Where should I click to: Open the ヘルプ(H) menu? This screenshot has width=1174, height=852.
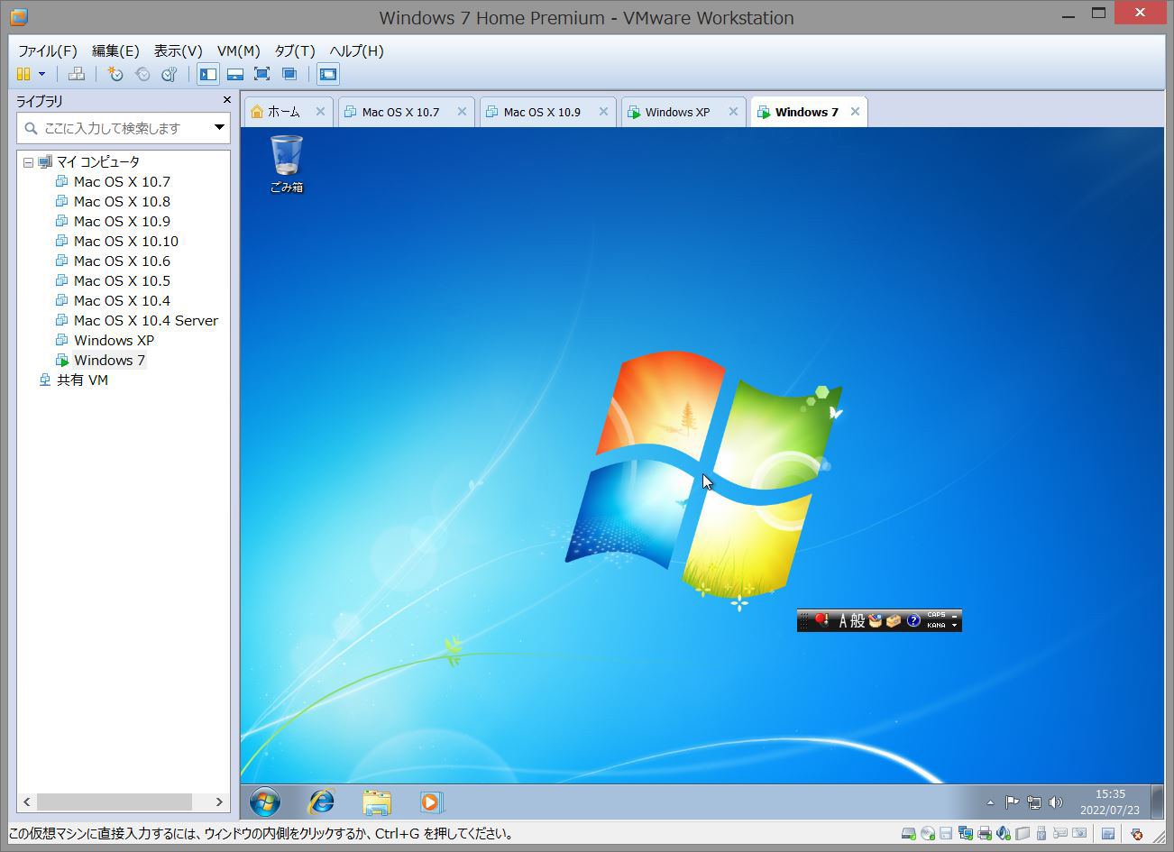tap(356, 50)
